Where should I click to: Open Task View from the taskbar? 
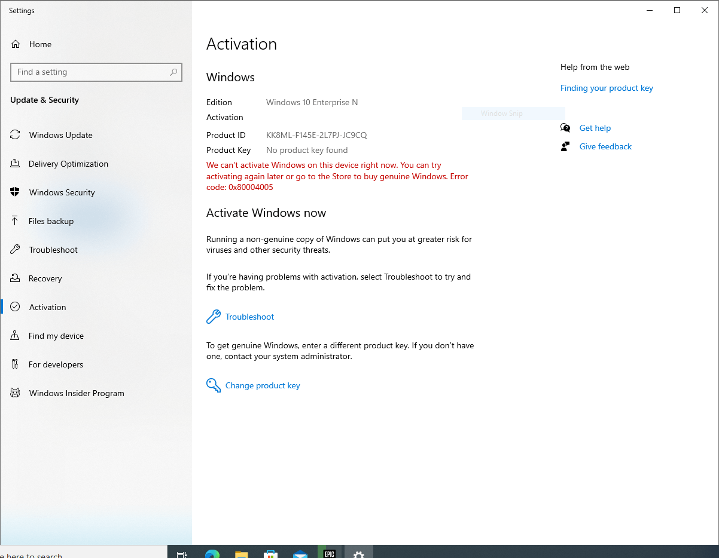click(x=182, y=554)
